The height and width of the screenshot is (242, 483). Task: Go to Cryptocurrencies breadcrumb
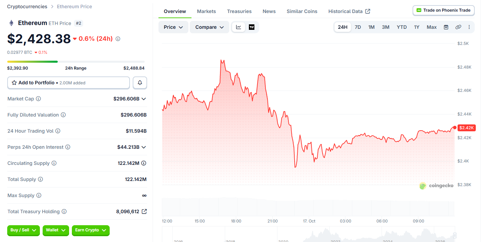click(x=27, y=7)
